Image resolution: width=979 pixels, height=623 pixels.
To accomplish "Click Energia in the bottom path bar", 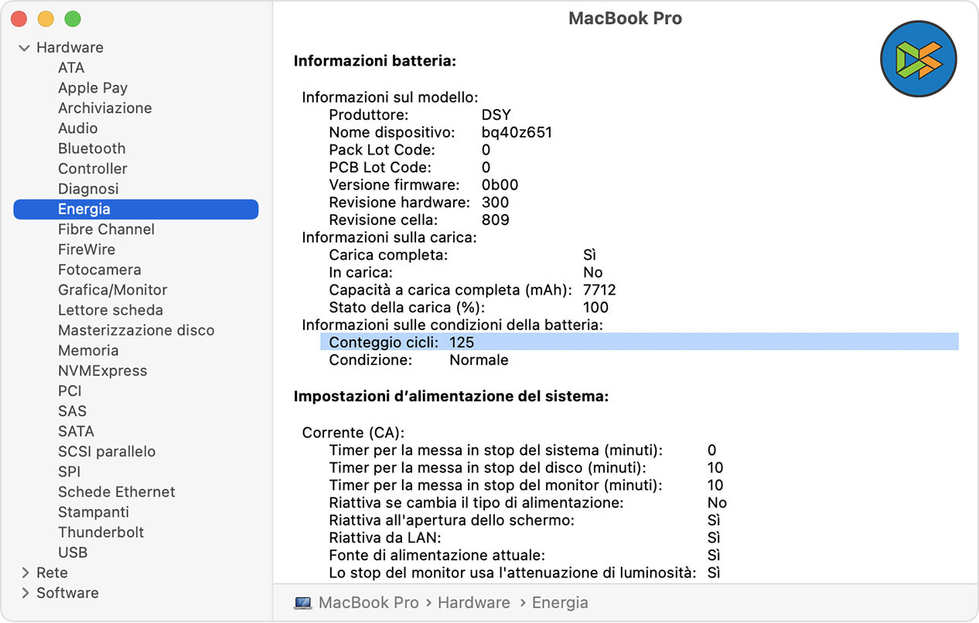I will coord(560,603).
